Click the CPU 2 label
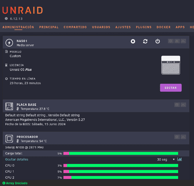 pos(10,177)
